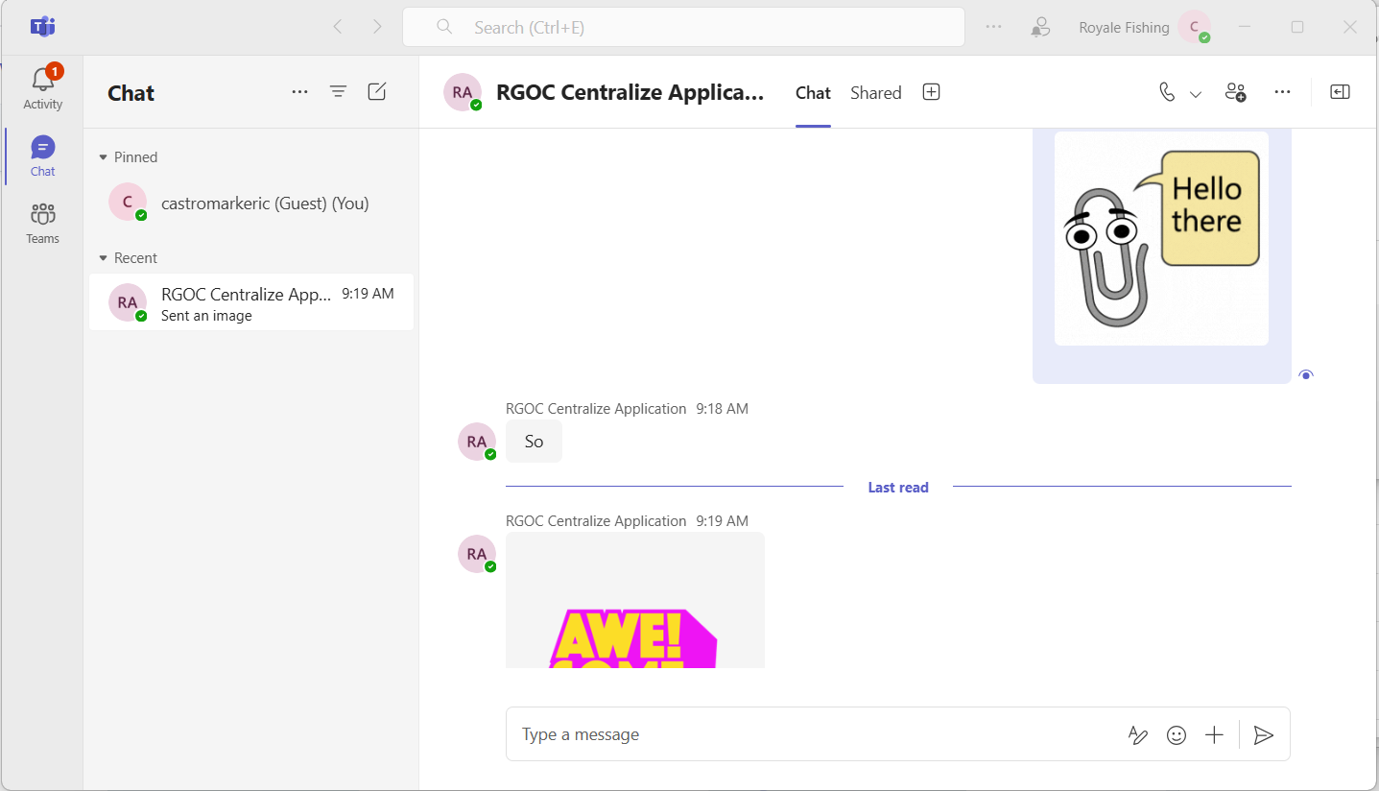The height and width of the screenshot is (791, 1379).
Task: Open castromarkeric (Guest) (You) pinned chat
Action: 251,203
